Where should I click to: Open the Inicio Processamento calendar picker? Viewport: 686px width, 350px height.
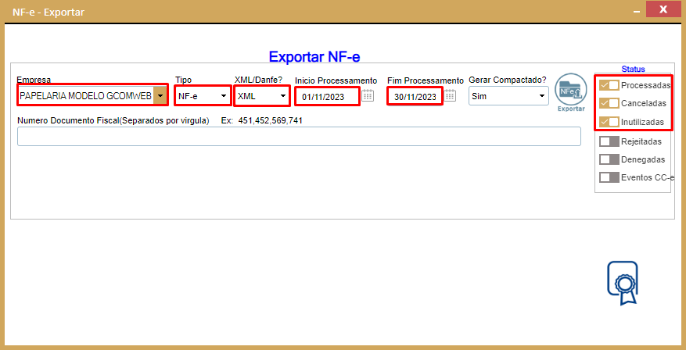coord(368,96)
